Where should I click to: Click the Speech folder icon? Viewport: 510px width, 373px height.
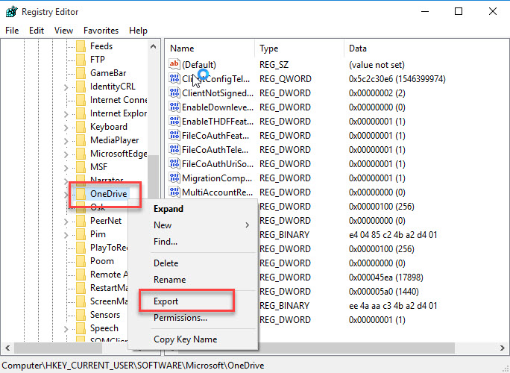click(81, 328)
